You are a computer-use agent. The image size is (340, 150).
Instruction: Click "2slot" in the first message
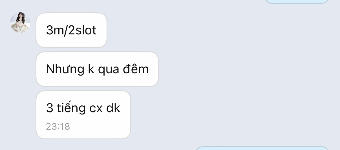82,30
